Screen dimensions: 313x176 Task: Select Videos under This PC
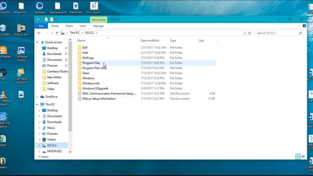point(51,139)
